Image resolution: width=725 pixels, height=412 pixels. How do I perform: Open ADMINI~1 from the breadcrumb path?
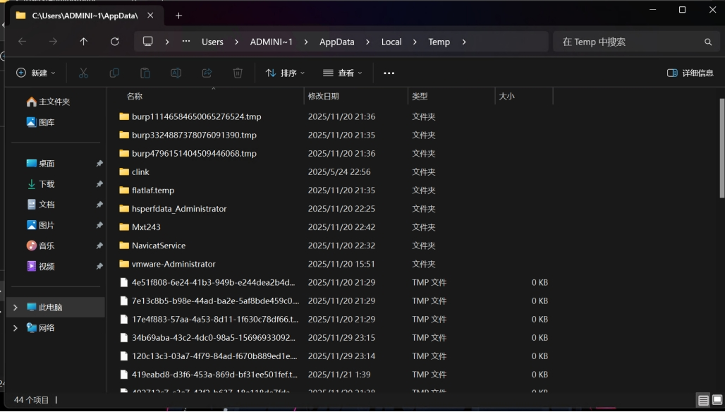tap(272, 42)
